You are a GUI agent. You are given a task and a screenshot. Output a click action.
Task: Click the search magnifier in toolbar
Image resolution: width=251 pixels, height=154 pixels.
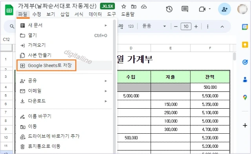[12, 26]
